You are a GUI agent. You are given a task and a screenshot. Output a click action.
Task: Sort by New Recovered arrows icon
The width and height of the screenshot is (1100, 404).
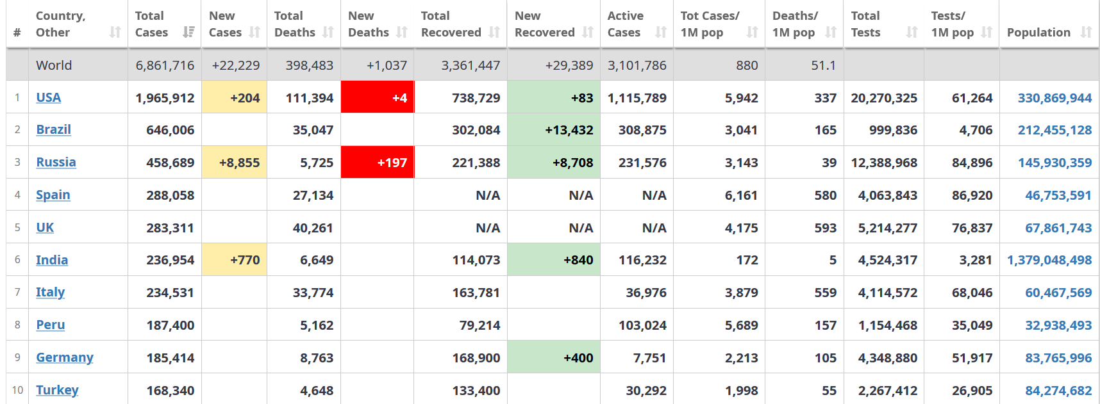[x=588, y=32]
